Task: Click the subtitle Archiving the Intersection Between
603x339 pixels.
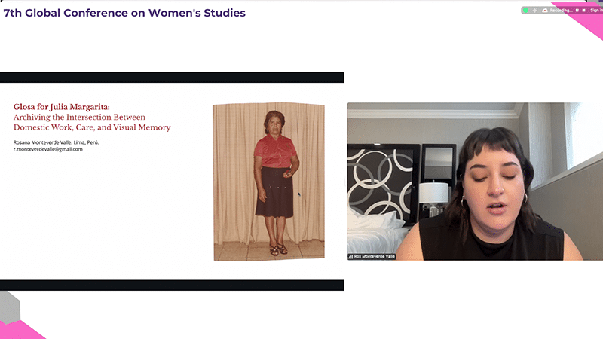Action: [x=79, y=117]
